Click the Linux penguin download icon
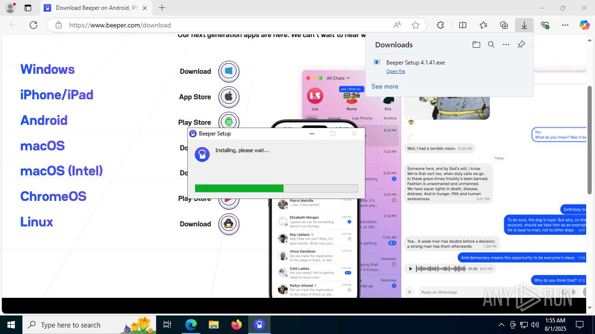Viewport: 595px width, 334px height. click(x=229, y=224)
